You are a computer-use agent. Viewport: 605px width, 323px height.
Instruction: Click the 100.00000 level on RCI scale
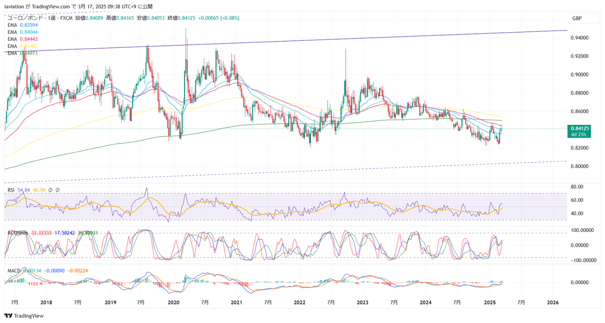[x=583, y=230]
